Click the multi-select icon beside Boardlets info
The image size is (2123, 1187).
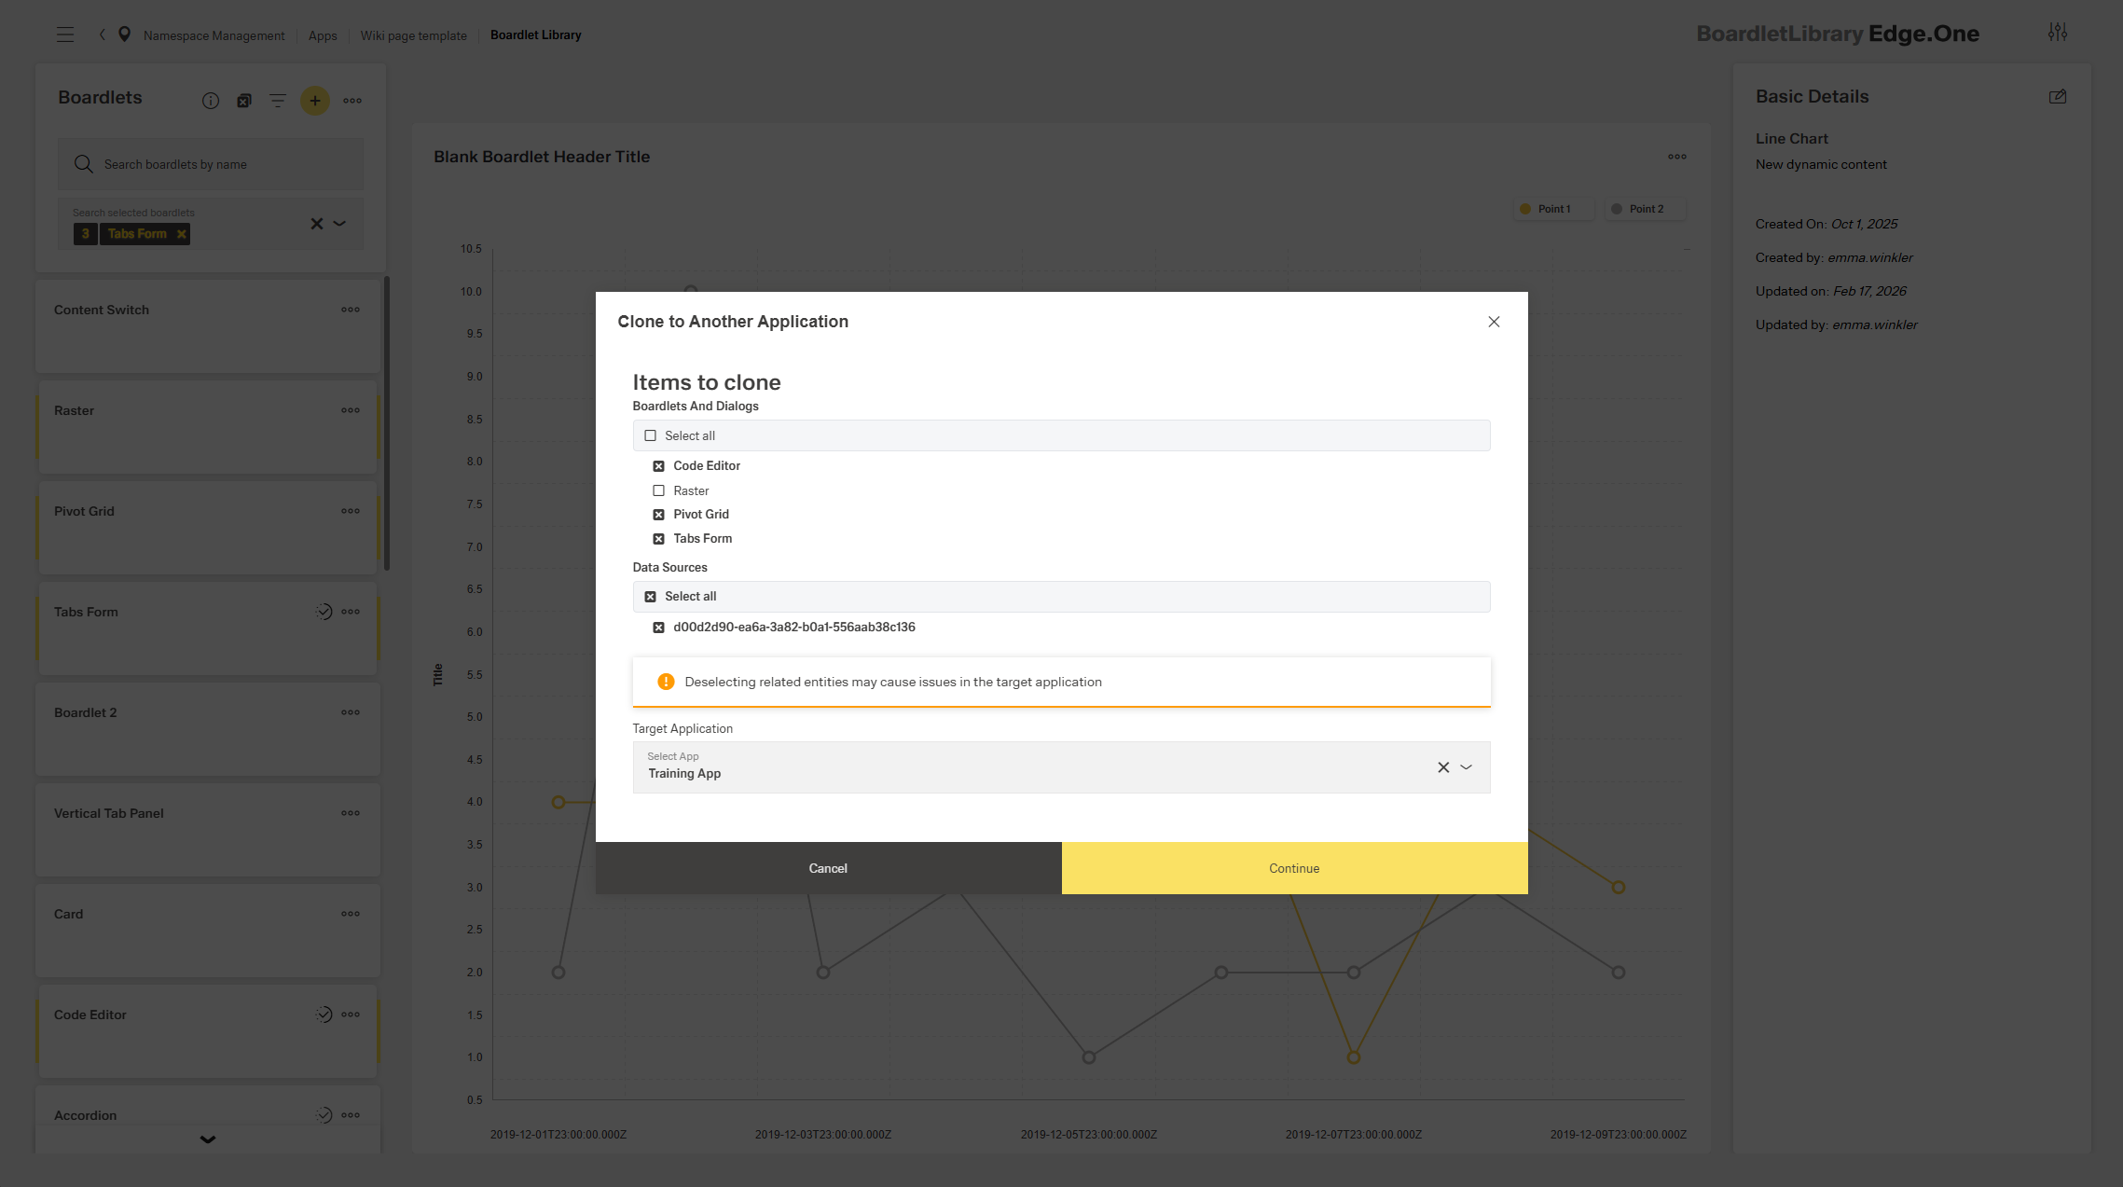[x=244, y=101]
